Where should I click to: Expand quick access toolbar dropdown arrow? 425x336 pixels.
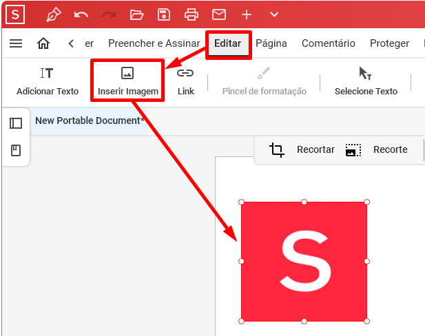point(274,14)
